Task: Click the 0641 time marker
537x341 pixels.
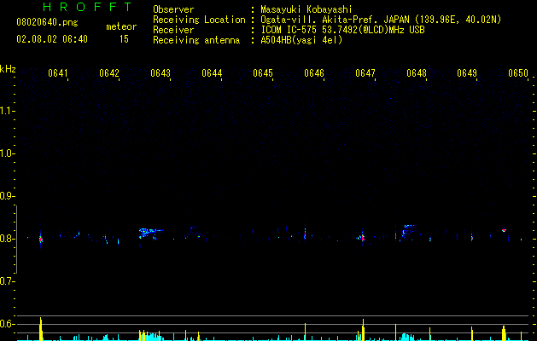Action: (x=58, y=73)
